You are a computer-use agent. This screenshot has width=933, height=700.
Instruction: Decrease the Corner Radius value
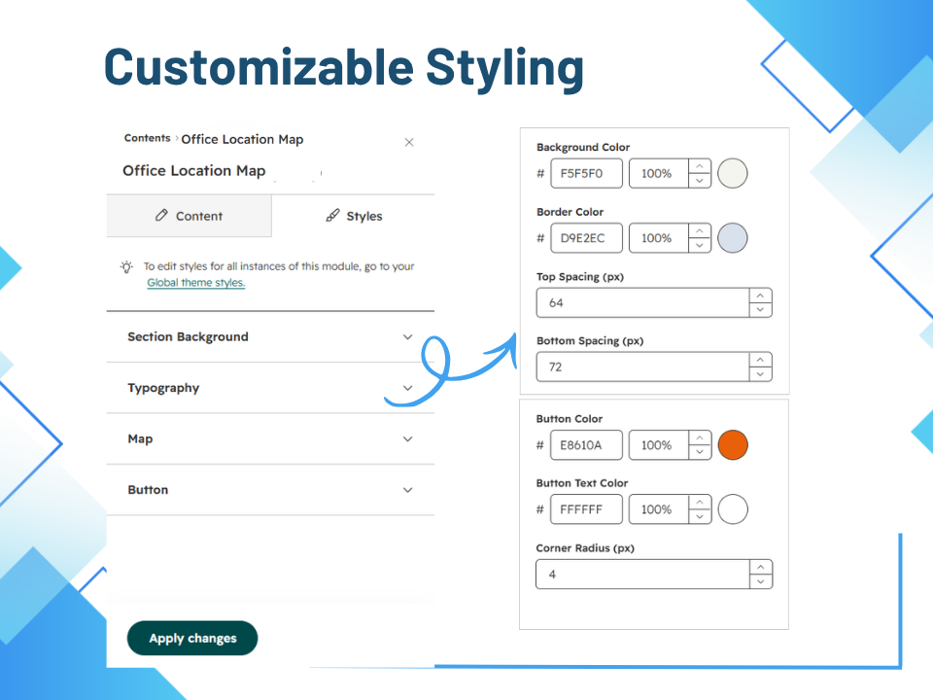pos(761,581)
